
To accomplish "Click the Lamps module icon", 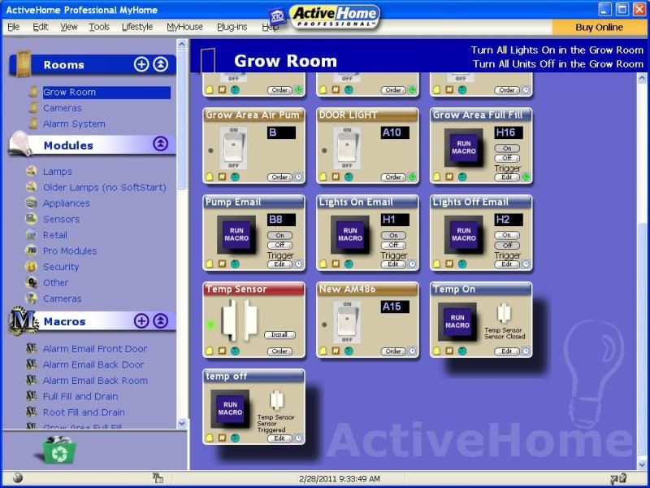I will coord(32,171).
